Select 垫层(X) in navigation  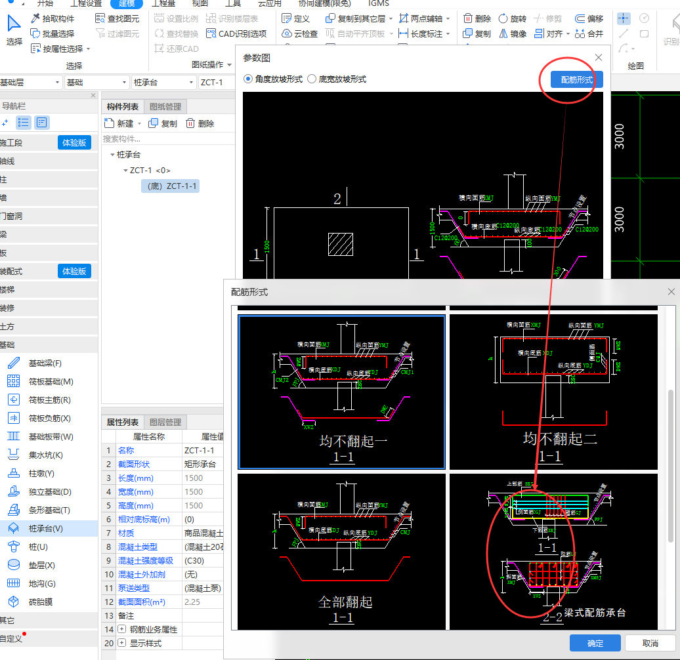pyautogui.click(x=41, y=565)
